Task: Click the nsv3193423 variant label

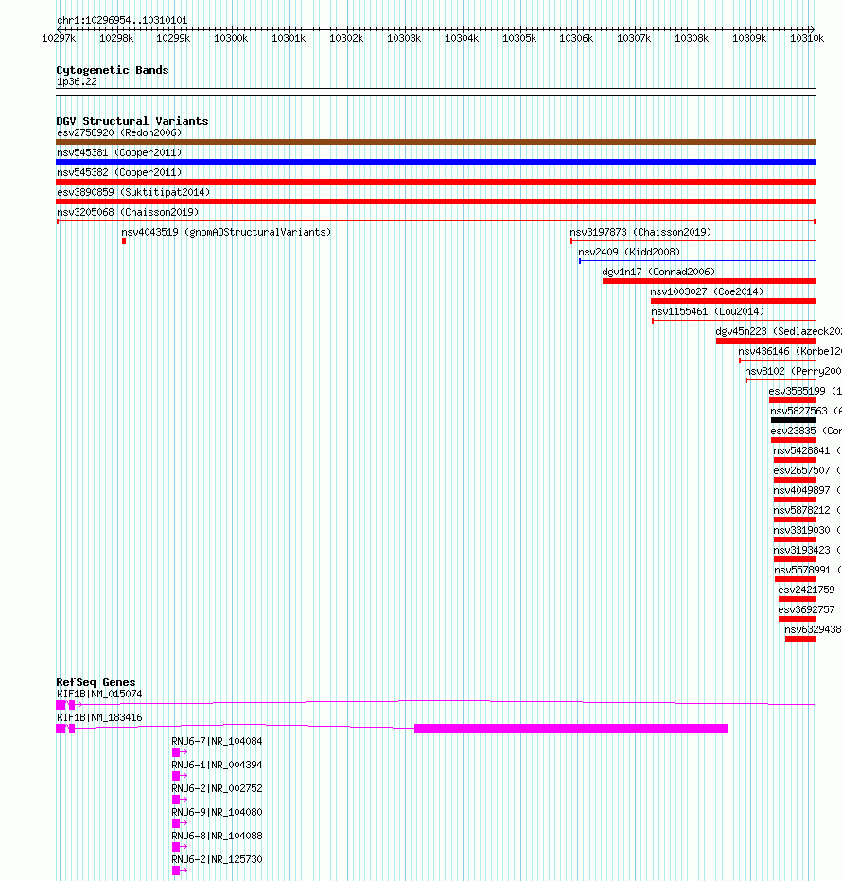Action: (x=807, y=550)
